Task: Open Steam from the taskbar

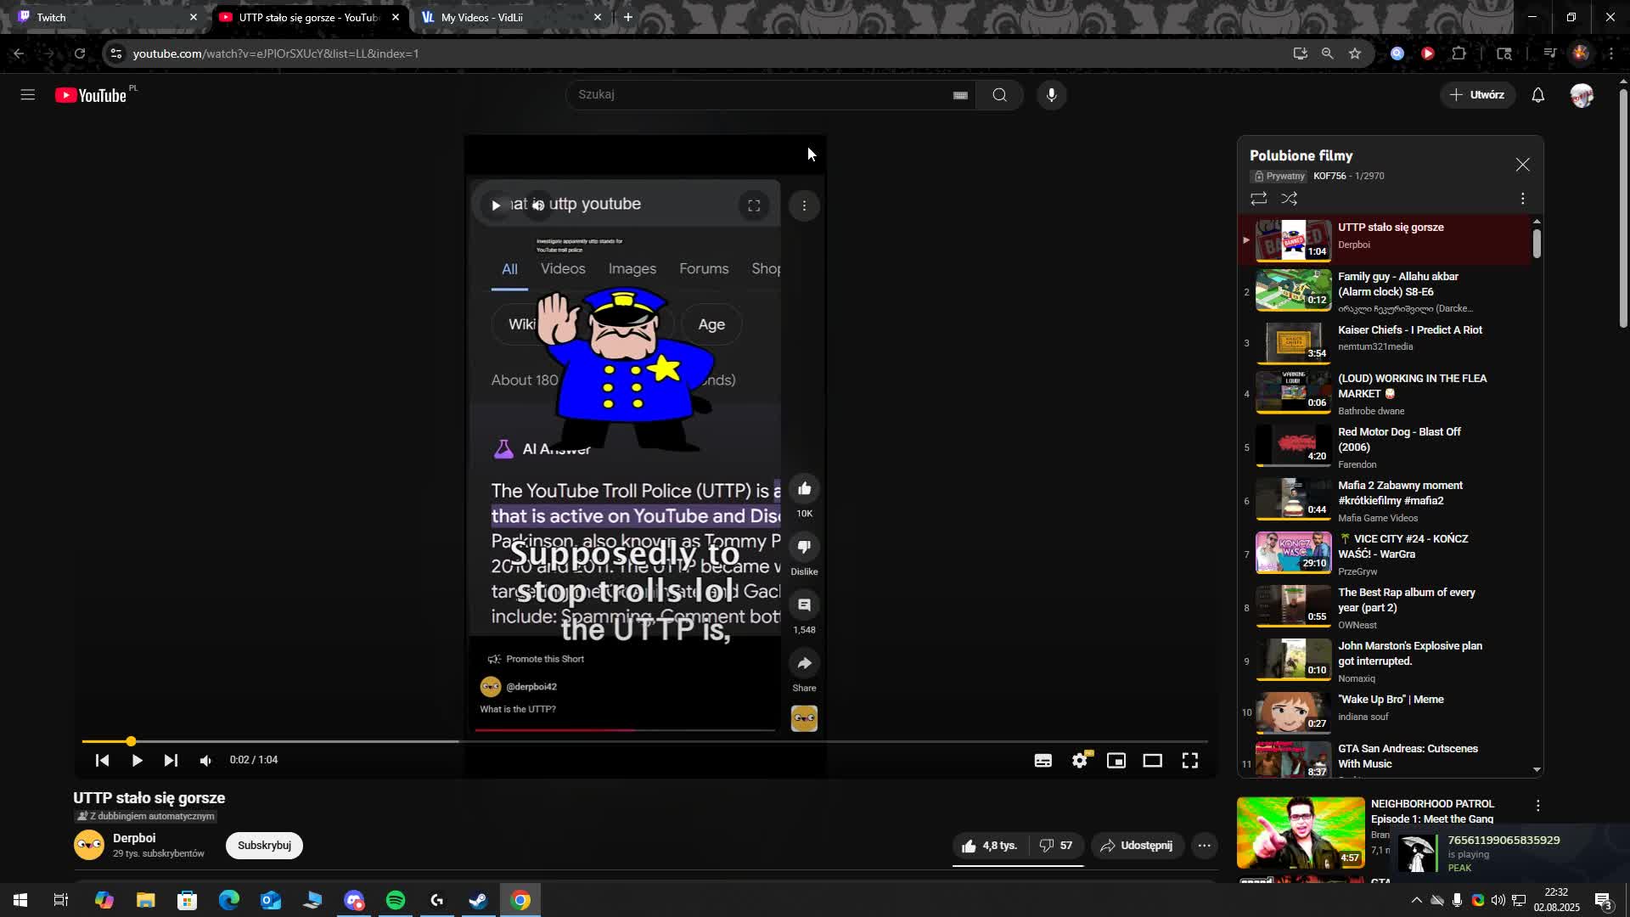Action: [x=479, y=900]
